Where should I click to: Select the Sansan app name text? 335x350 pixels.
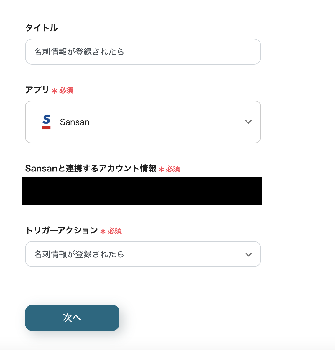(x=75, y=122)
